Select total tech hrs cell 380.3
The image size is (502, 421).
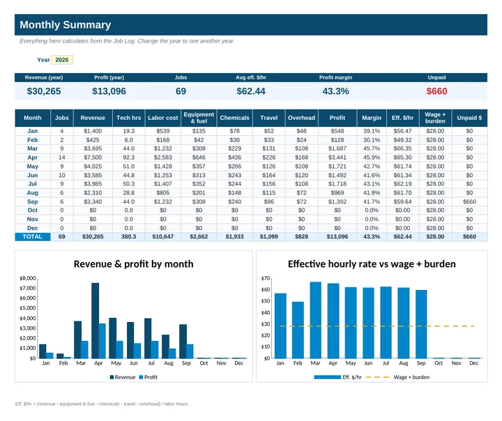pos(128,236)
